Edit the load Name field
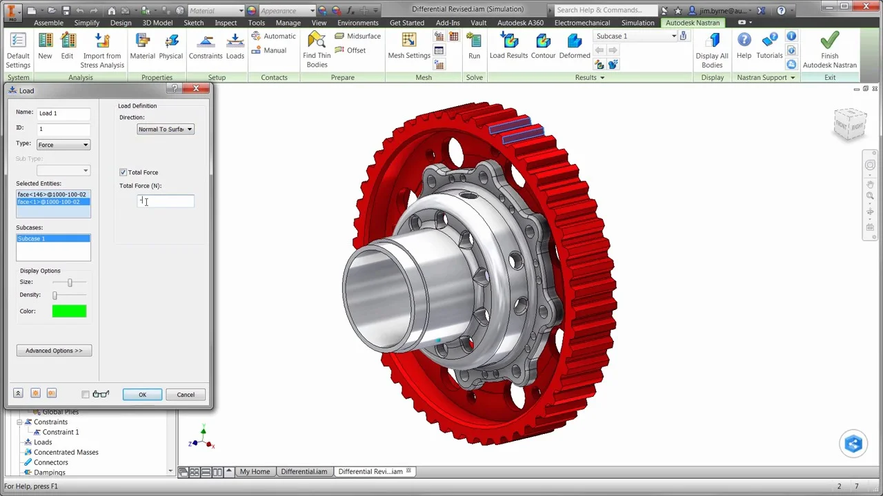Image resolution: width=883 pixels, height=496 pixels. tap(63, 113)
